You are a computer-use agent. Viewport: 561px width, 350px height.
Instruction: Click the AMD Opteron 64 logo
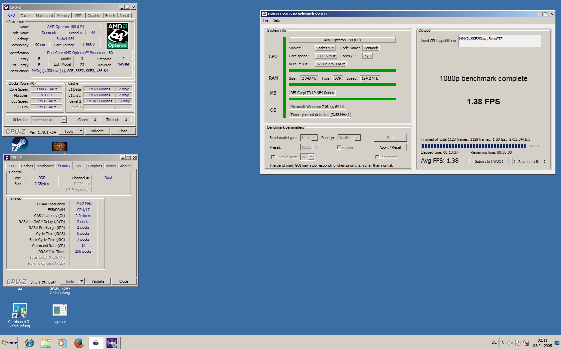coord(118,36)
